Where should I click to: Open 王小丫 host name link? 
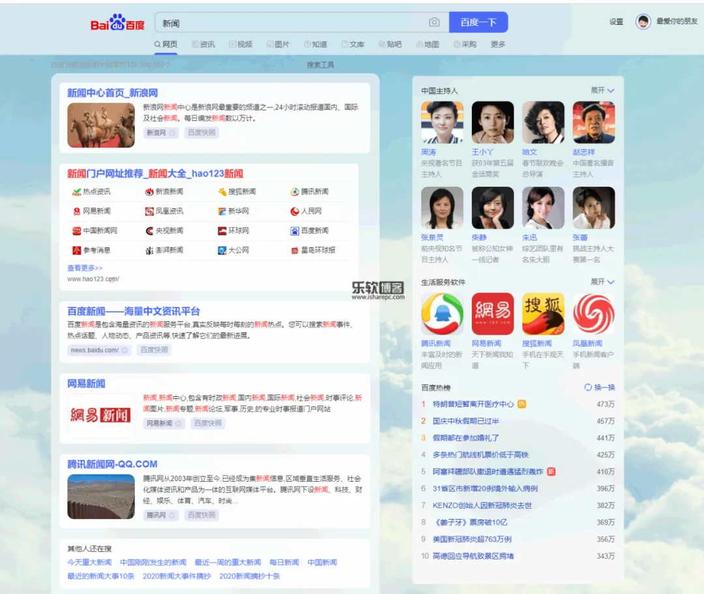[482, 152]
